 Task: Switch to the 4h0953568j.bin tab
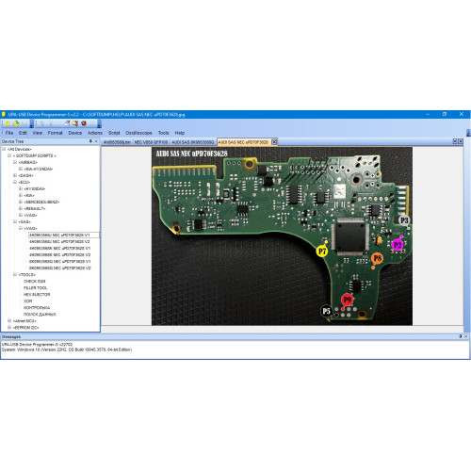[117, 142]
